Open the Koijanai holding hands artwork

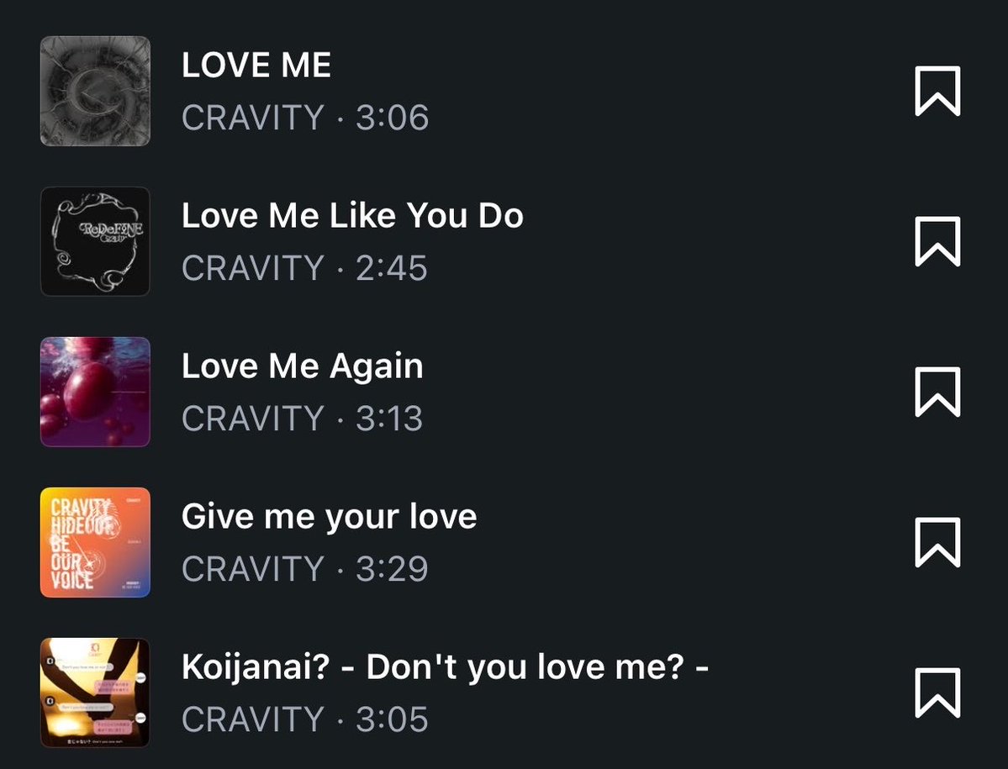point(95,693)
